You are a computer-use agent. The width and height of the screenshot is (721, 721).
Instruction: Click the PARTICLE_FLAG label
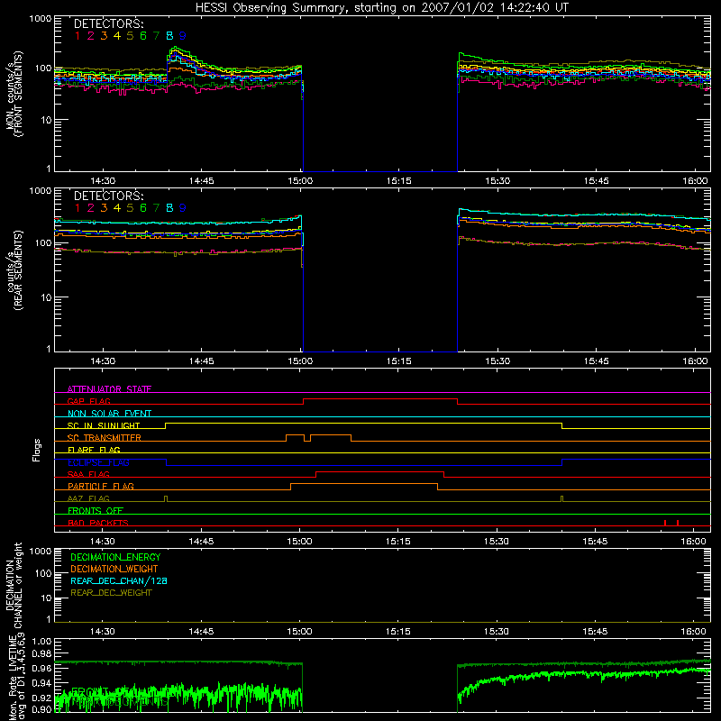[x=101, y=486]
